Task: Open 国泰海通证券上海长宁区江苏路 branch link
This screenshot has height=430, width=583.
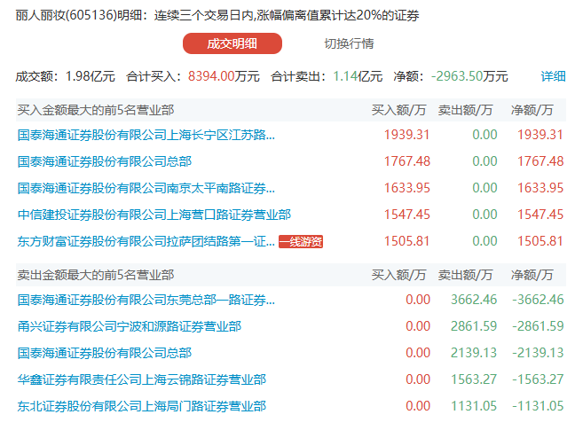Action: tap(146, 135)
